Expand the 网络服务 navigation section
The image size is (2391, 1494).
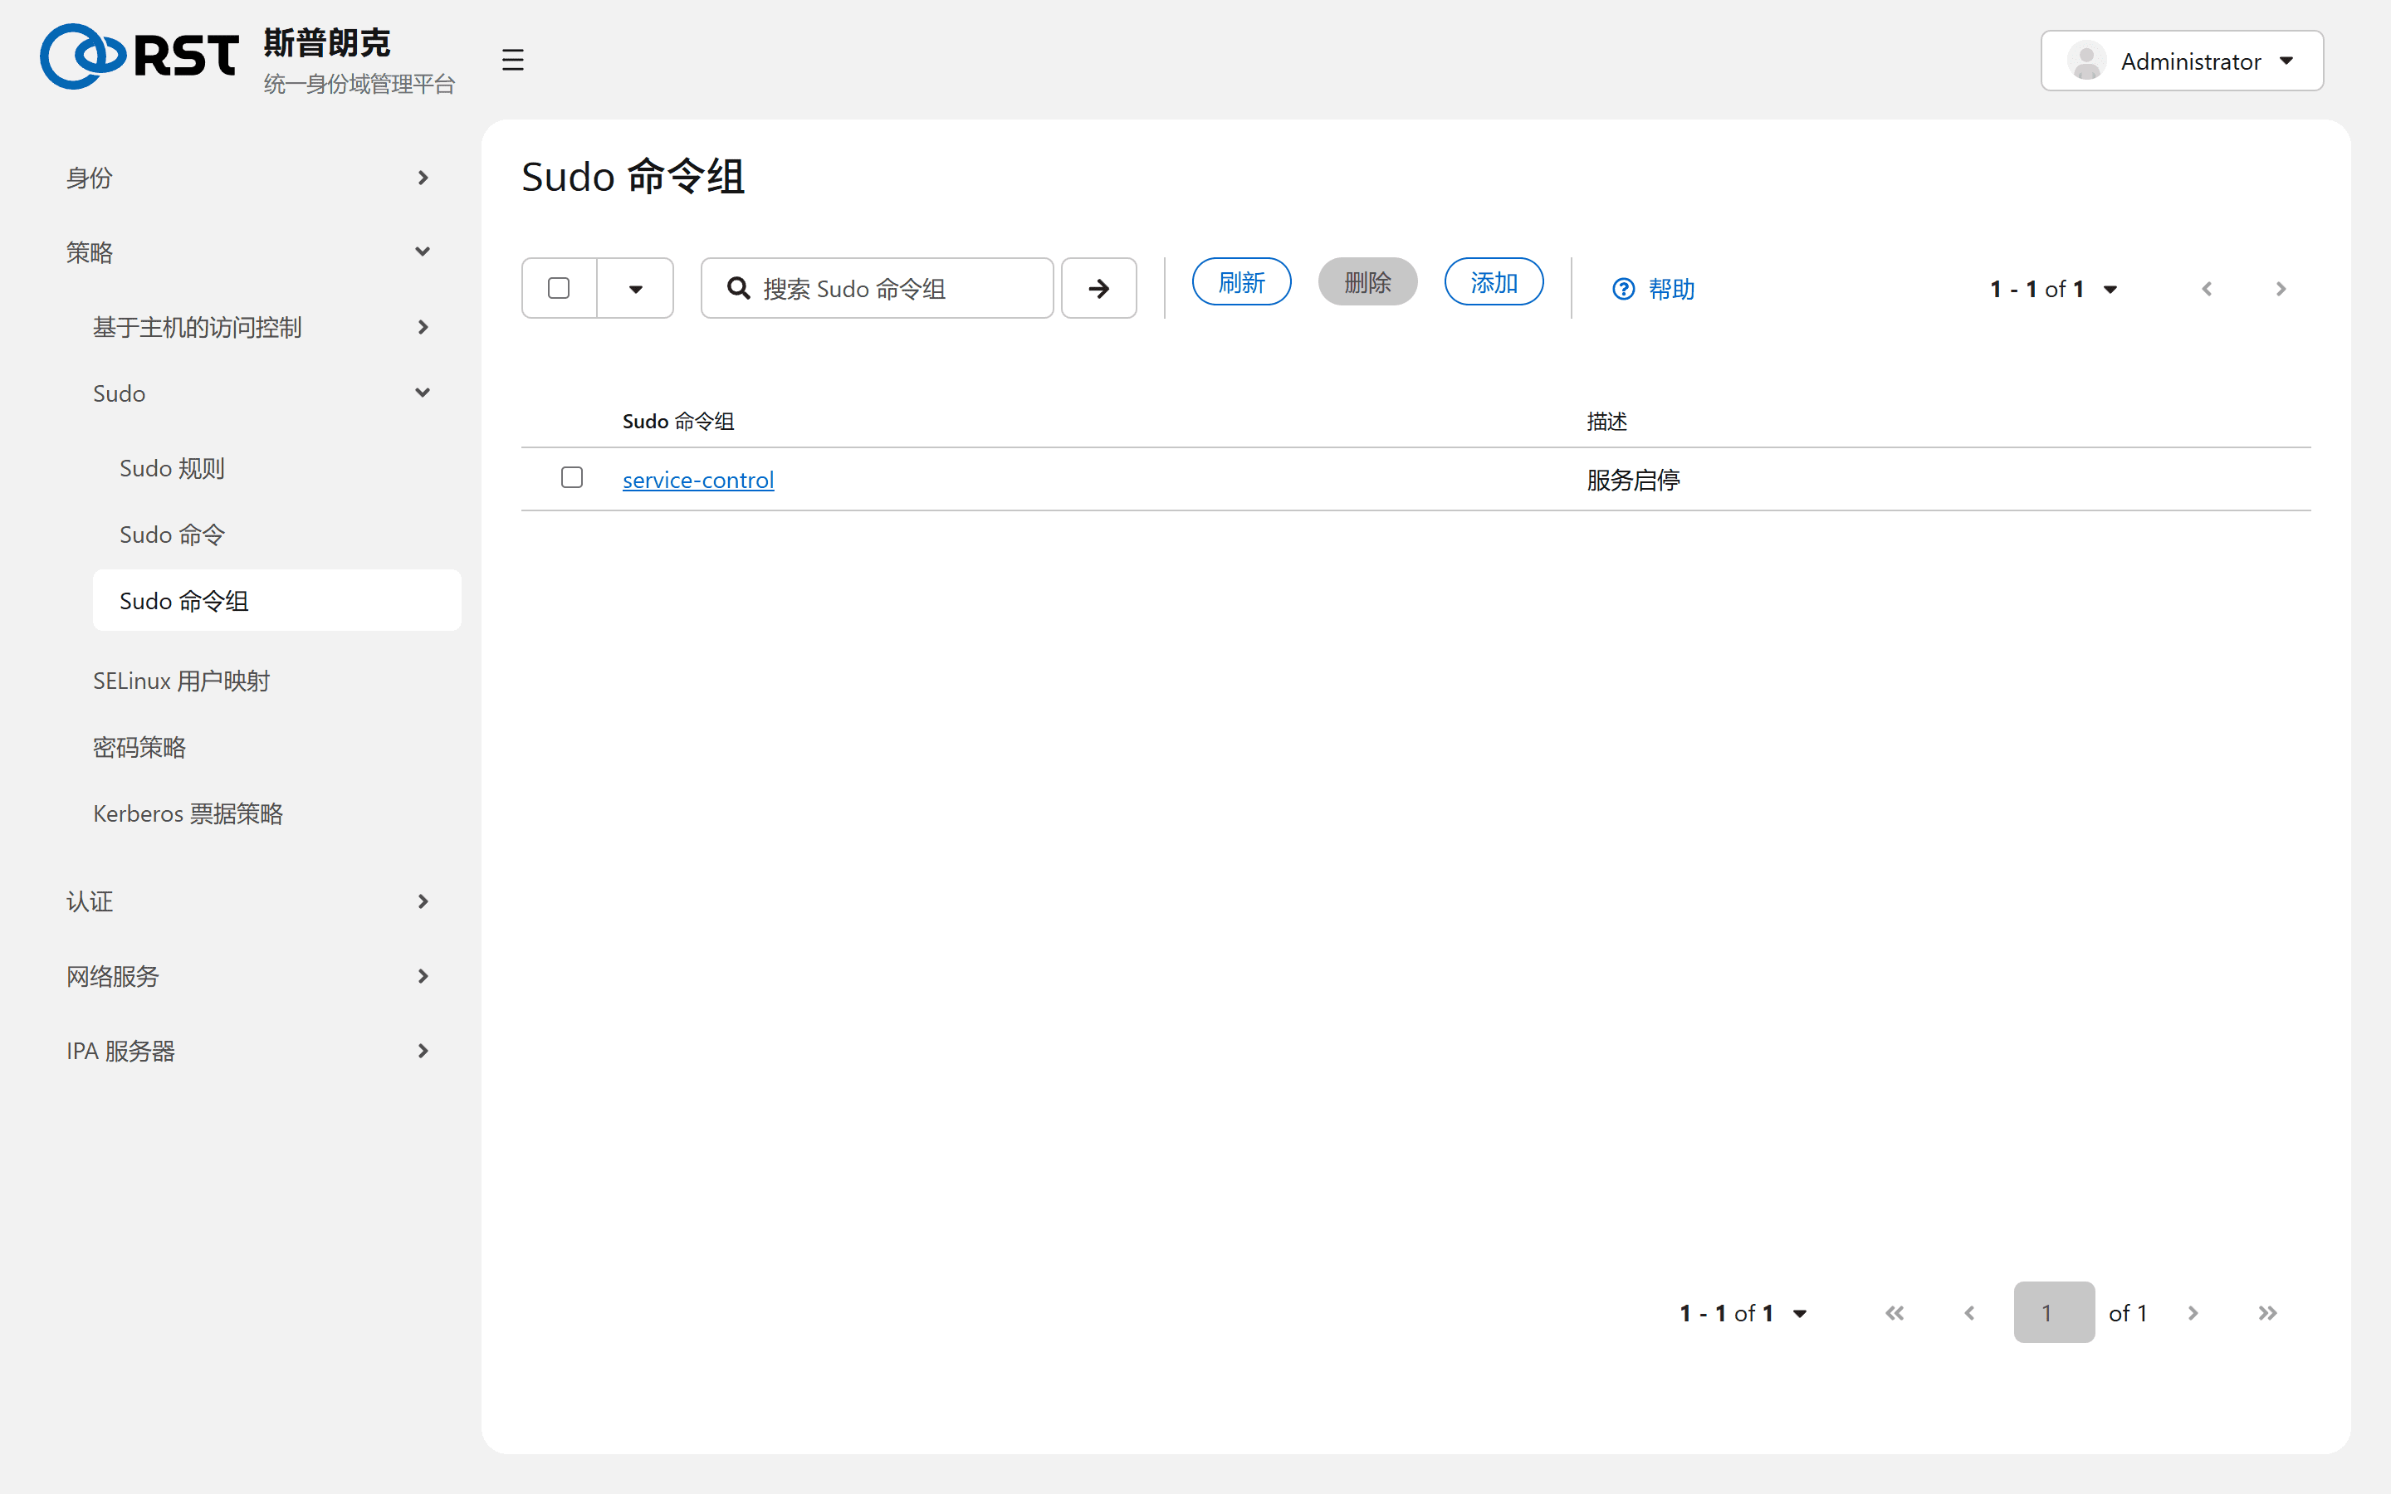(x=247, y=976)
